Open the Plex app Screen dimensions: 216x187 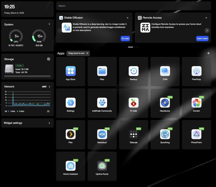pos(71,135)
